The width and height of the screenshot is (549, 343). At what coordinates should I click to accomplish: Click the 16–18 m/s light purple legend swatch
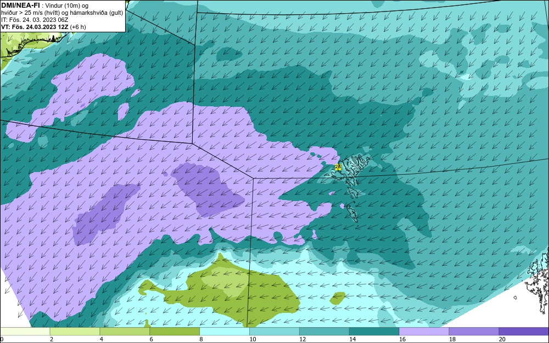point(424,331)
